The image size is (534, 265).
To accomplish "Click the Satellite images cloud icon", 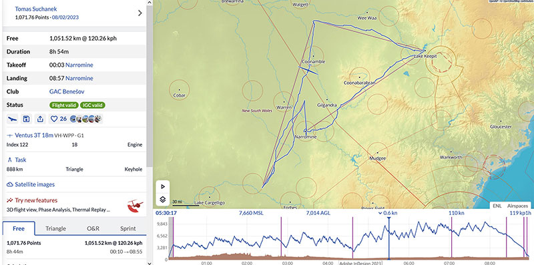I will click(10, 185).
